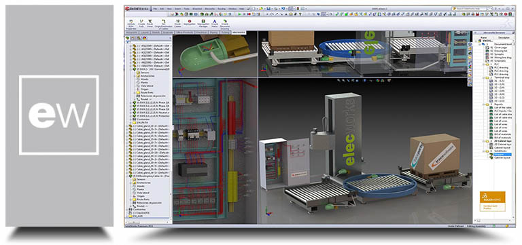This screenshot has width=522, height=245.
Task: Collapse the Terminal strip folder node
Action: 483,78
